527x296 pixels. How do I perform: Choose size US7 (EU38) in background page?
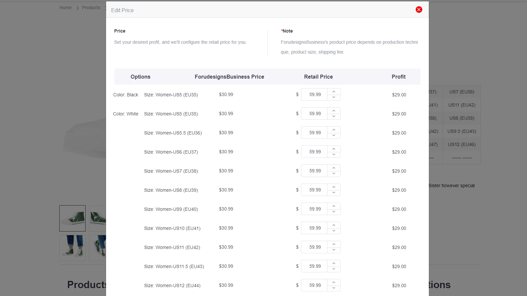click(462, 92)
